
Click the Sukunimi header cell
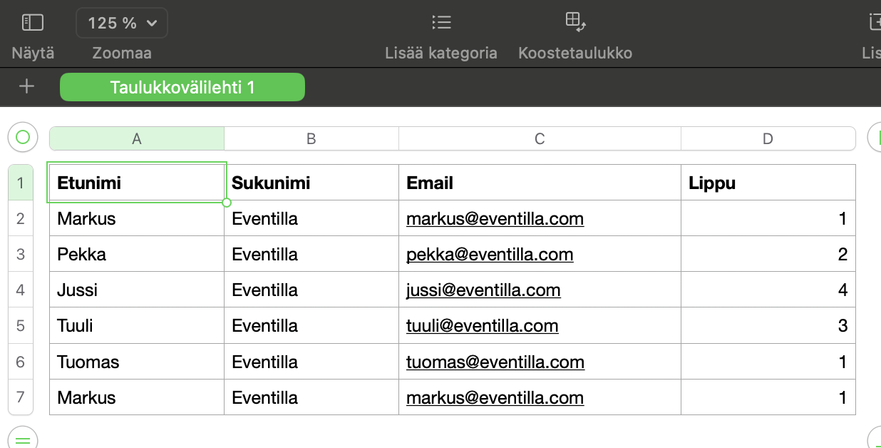point(311,183)
